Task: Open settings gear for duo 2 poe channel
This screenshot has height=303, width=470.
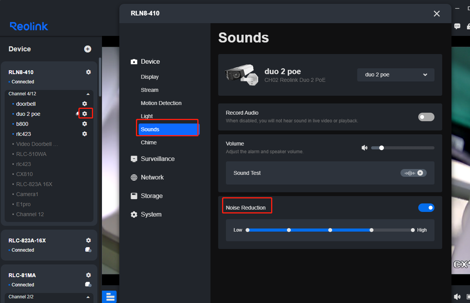Action: (x=85, y=114)
